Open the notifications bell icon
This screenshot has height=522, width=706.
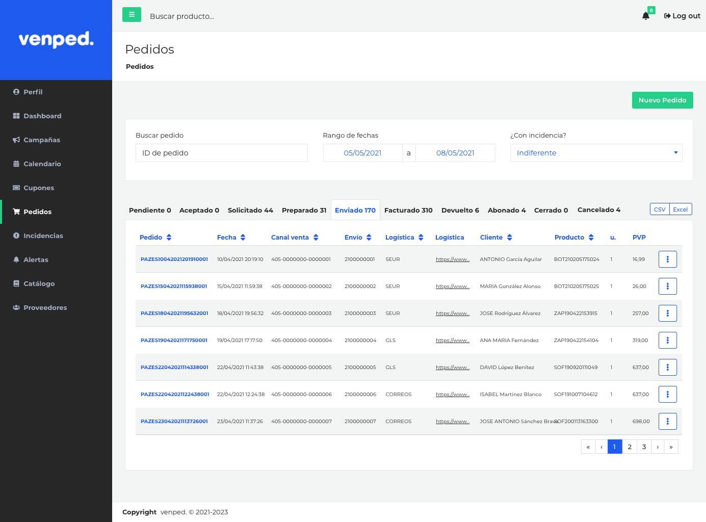[x=646, y=16]
